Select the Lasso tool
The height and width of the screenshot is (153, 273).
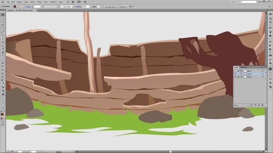pos(3,25)
